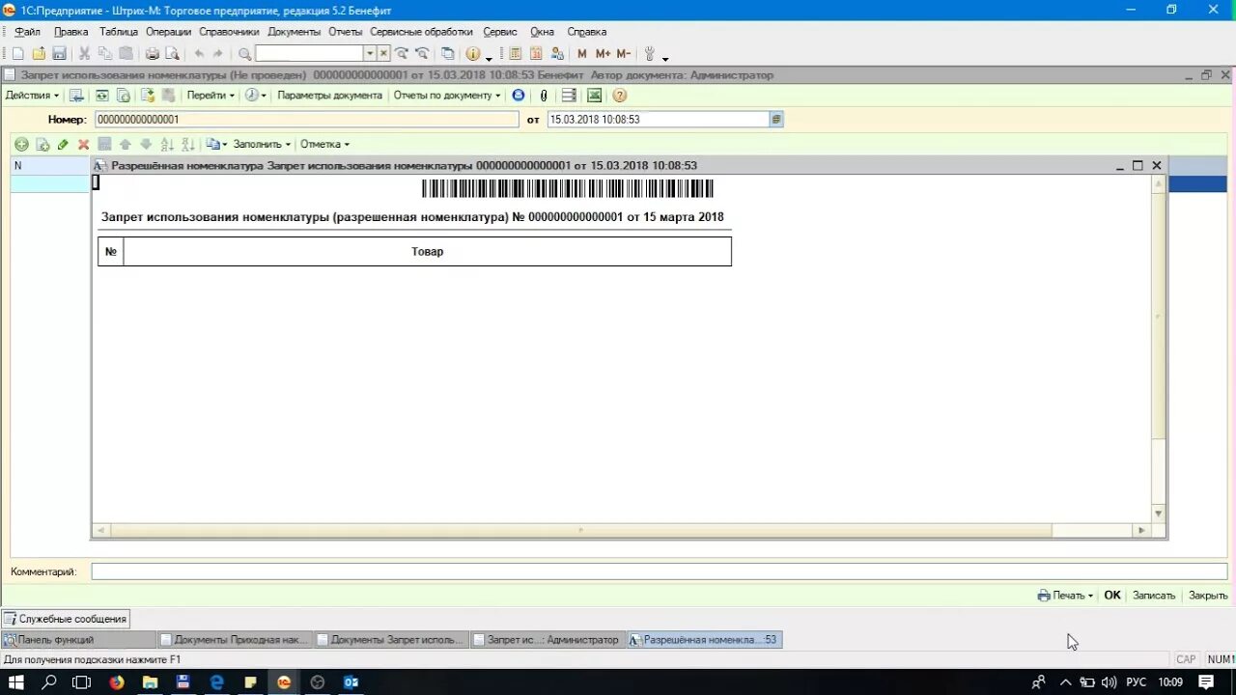This screenshot has height=695, width=1236.
Task: Open Outlook from the taskbar
Action: coord(351,682)
